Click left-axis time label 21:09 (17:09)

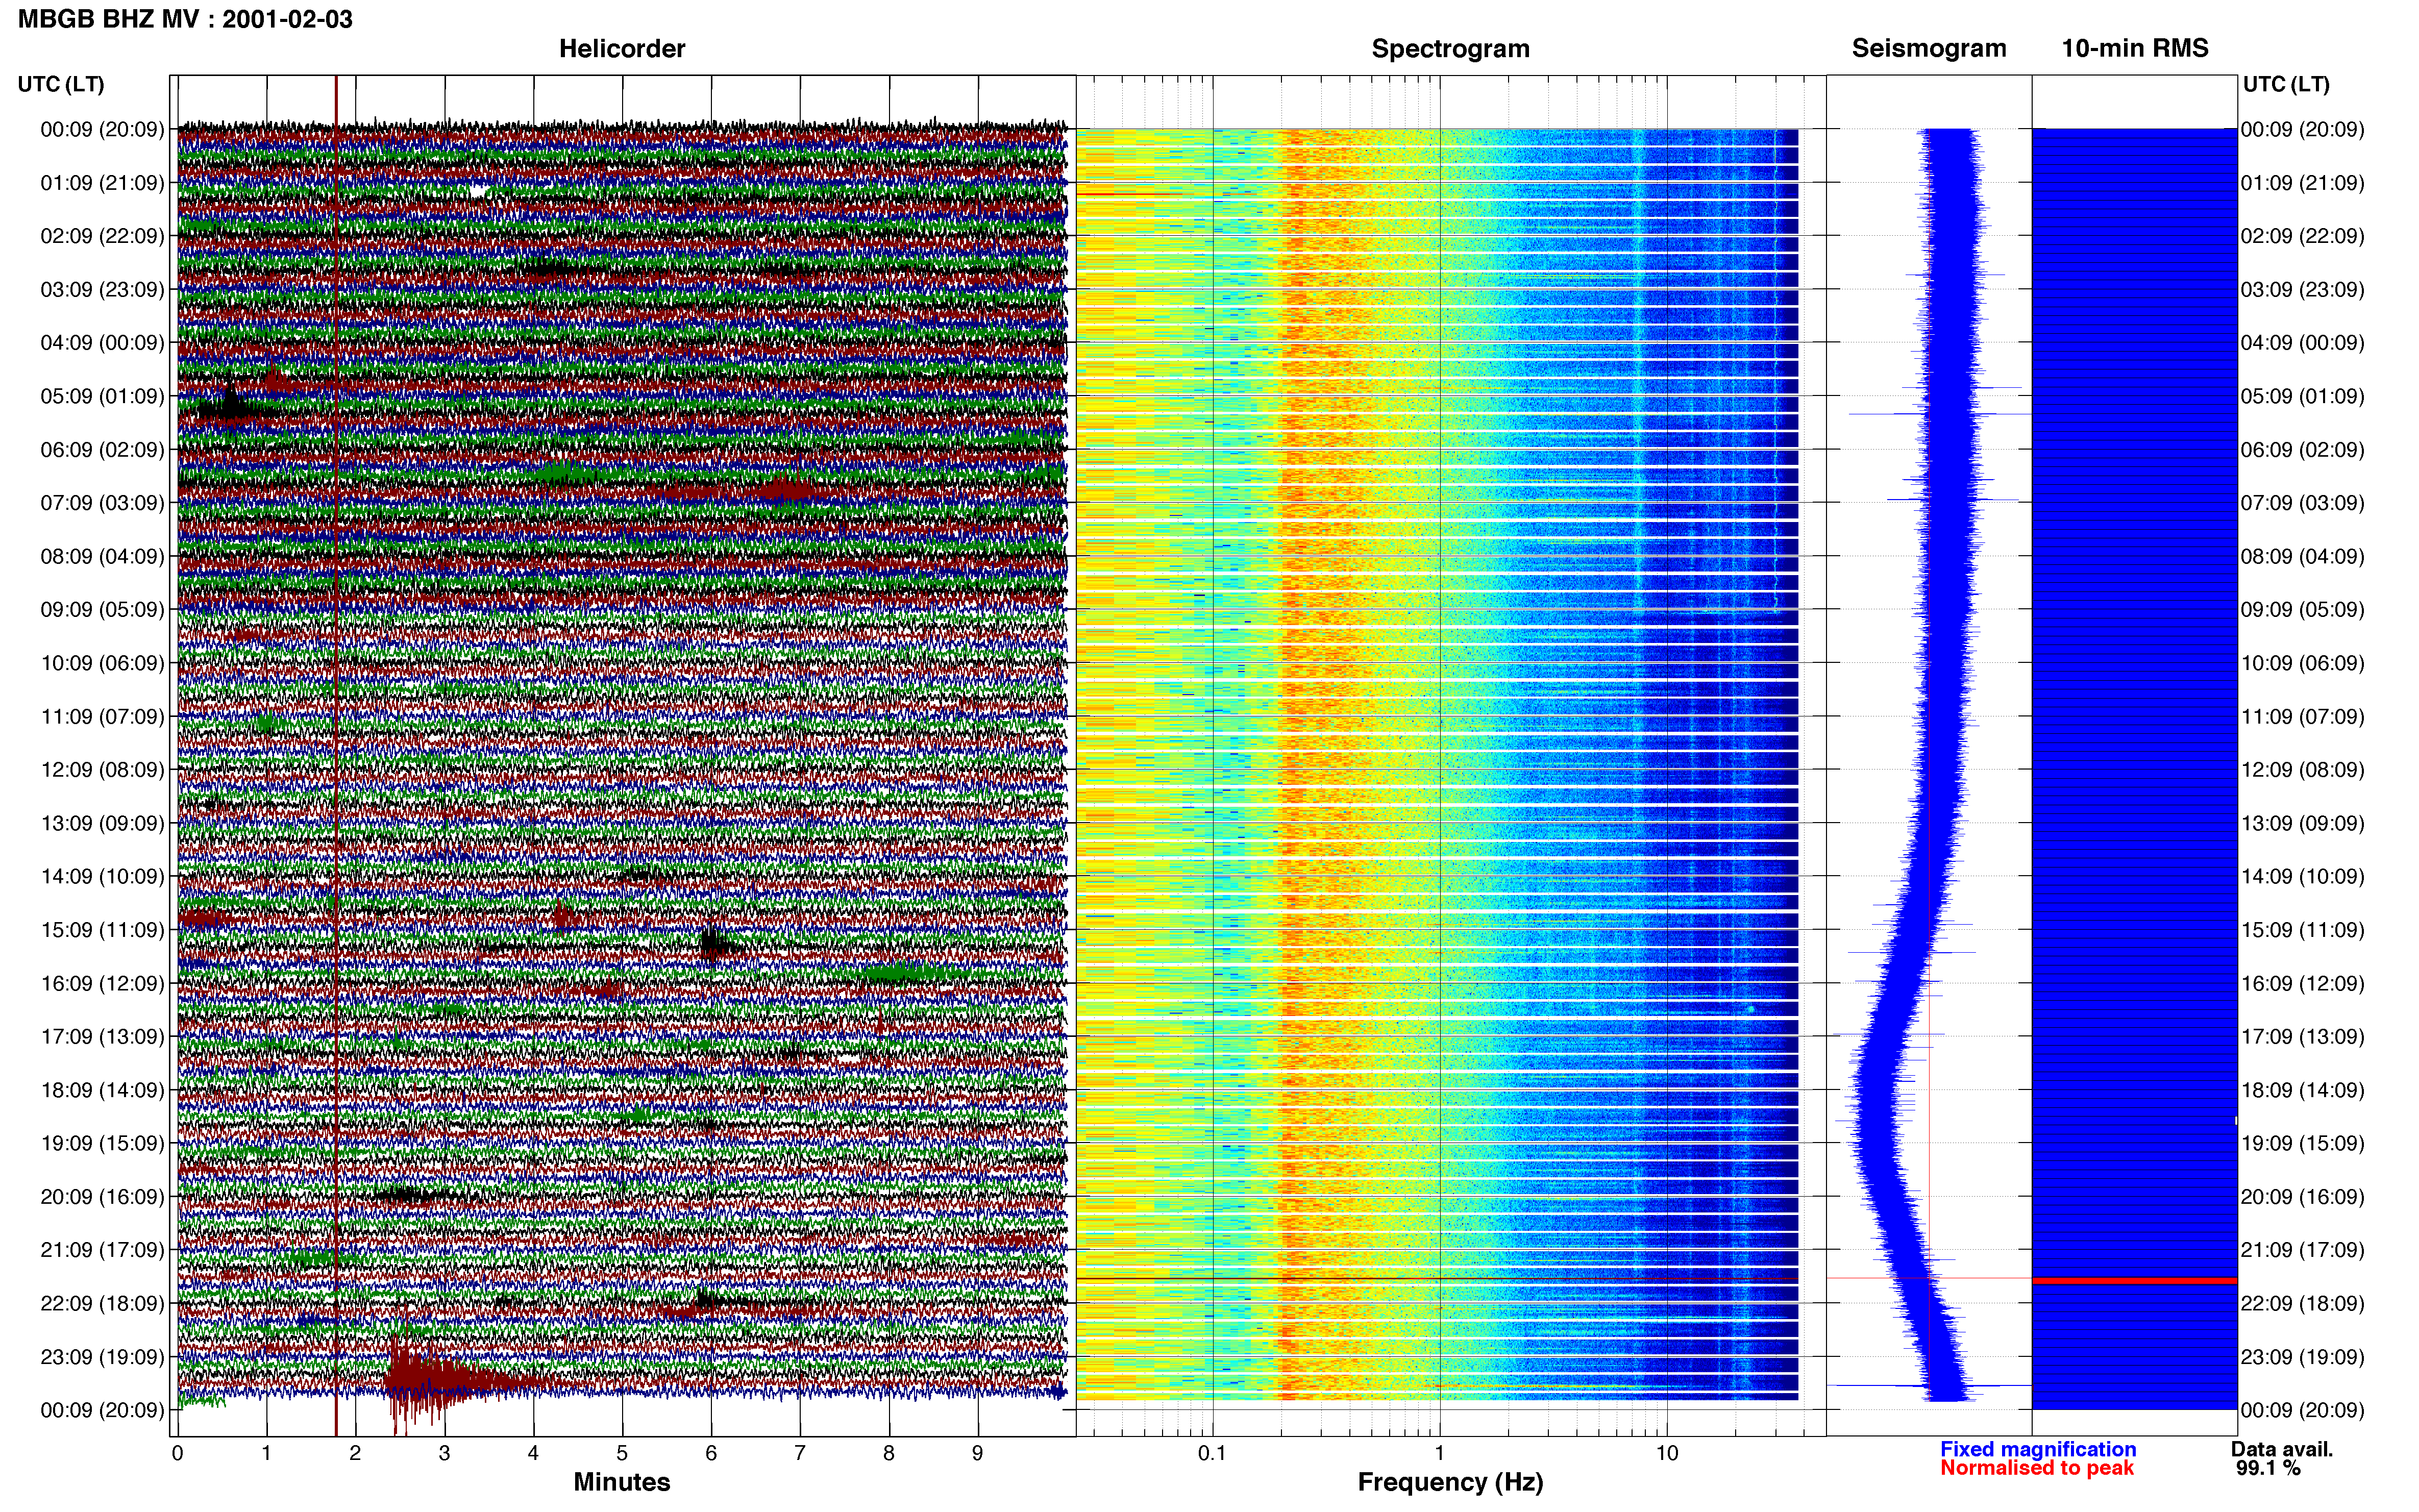[x=102, y=1250]
